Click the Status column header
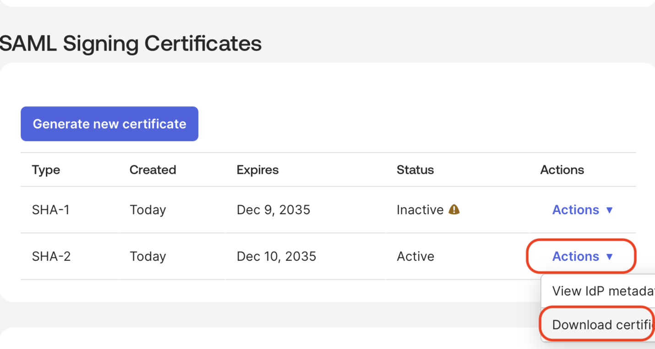The width and height of the screenshot is (655, 349). tap(415, 169)
